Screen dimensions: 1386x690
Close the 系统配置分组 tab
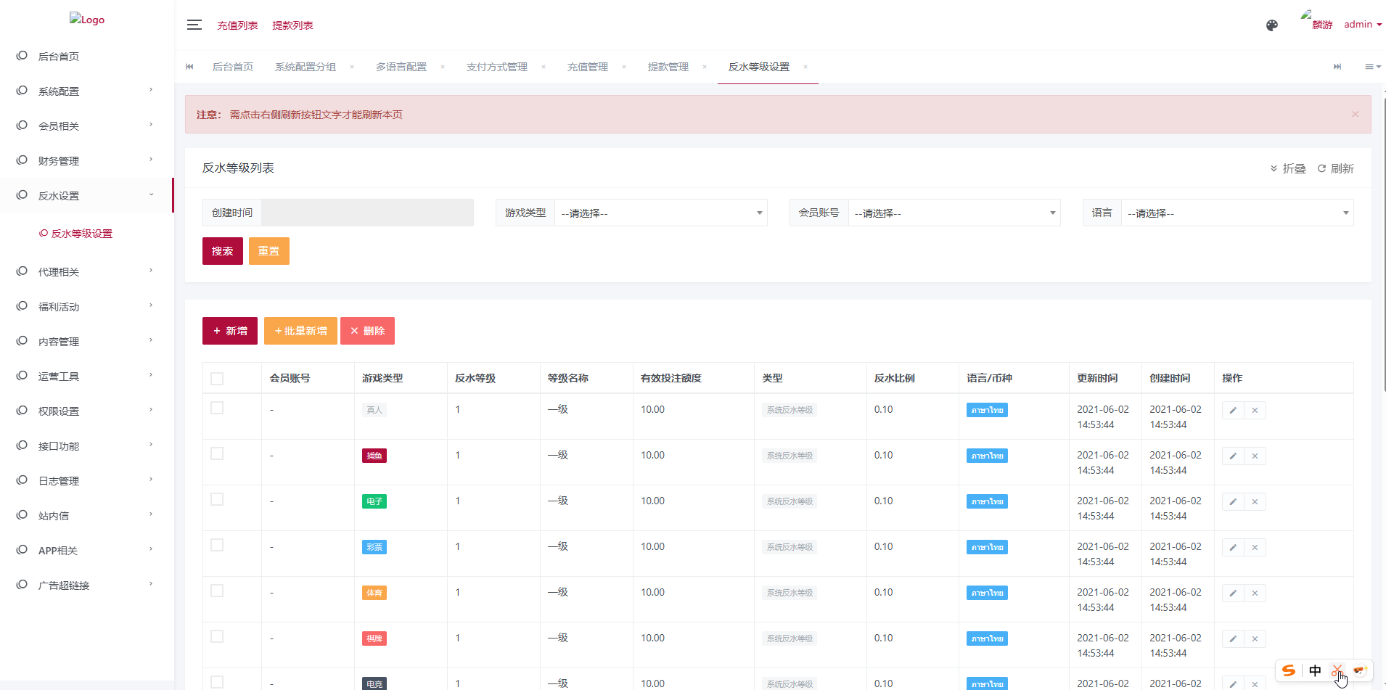coord(352,67)
